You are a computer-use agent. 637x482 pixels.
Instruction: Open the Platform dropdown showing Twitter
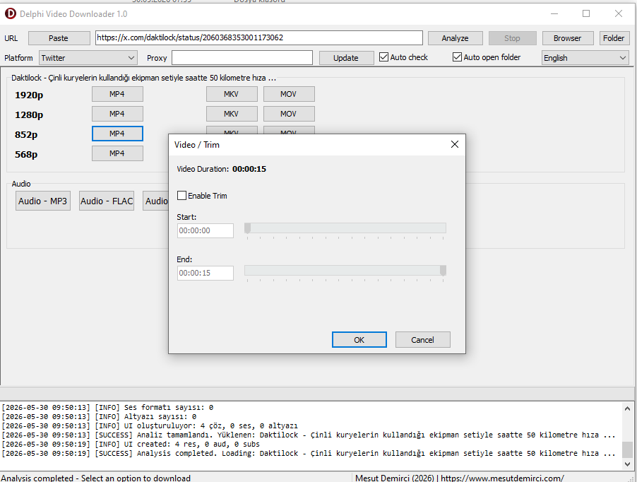click(88, 58)
